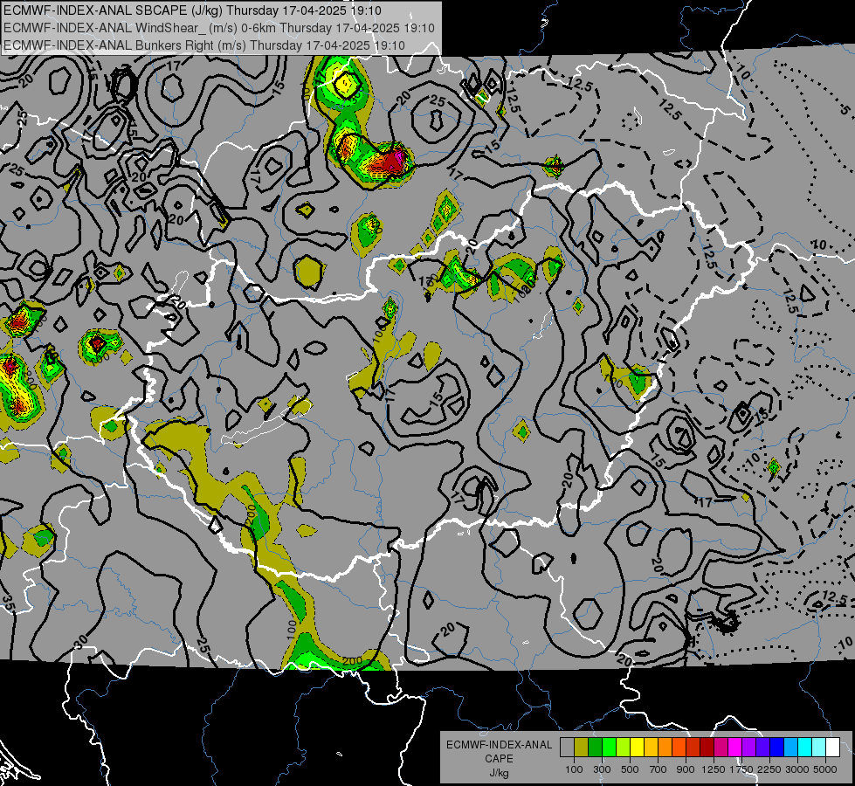Viewport: 855px width, 786px height.
Task: Click the 35 contour label on the map
Action: (x=8, y=602)
